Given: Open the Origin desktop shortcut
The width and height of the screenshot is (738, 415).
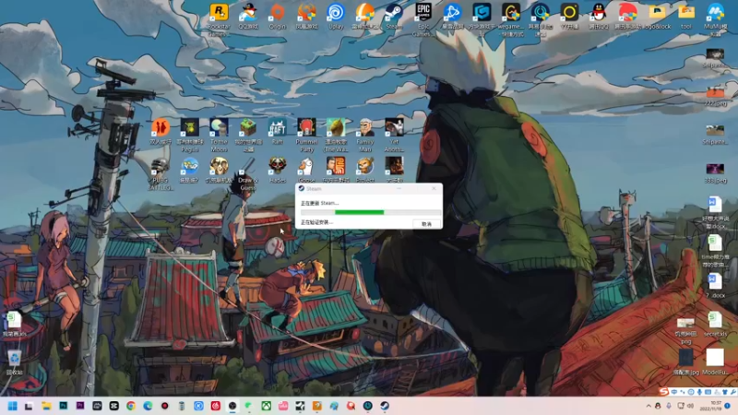Looking at the screenshot, I should [x=278, y=17].
